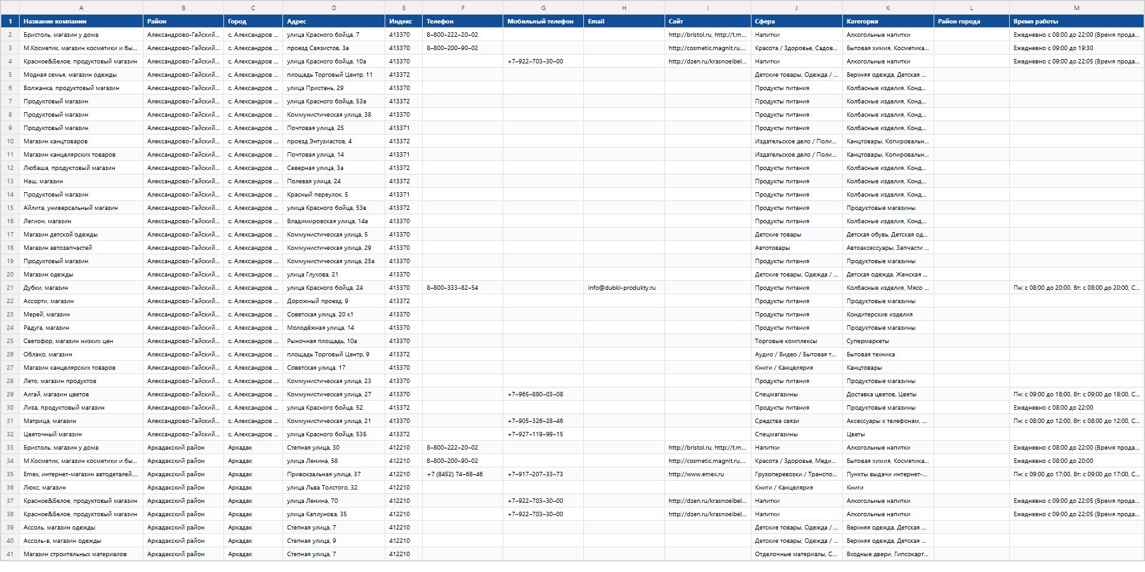1145x572 pixels.
Task: Select address 'Северная улица, 3а'
Action: [x=334, y=168]
